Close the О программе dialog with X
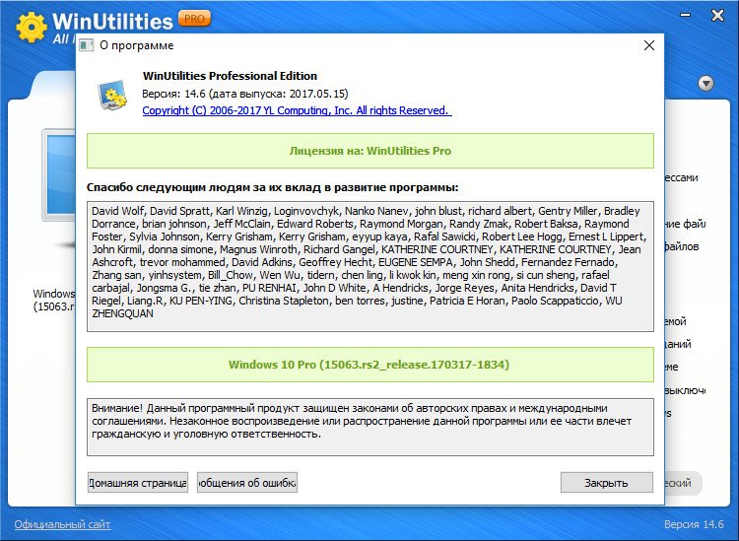 pos(649,45)
